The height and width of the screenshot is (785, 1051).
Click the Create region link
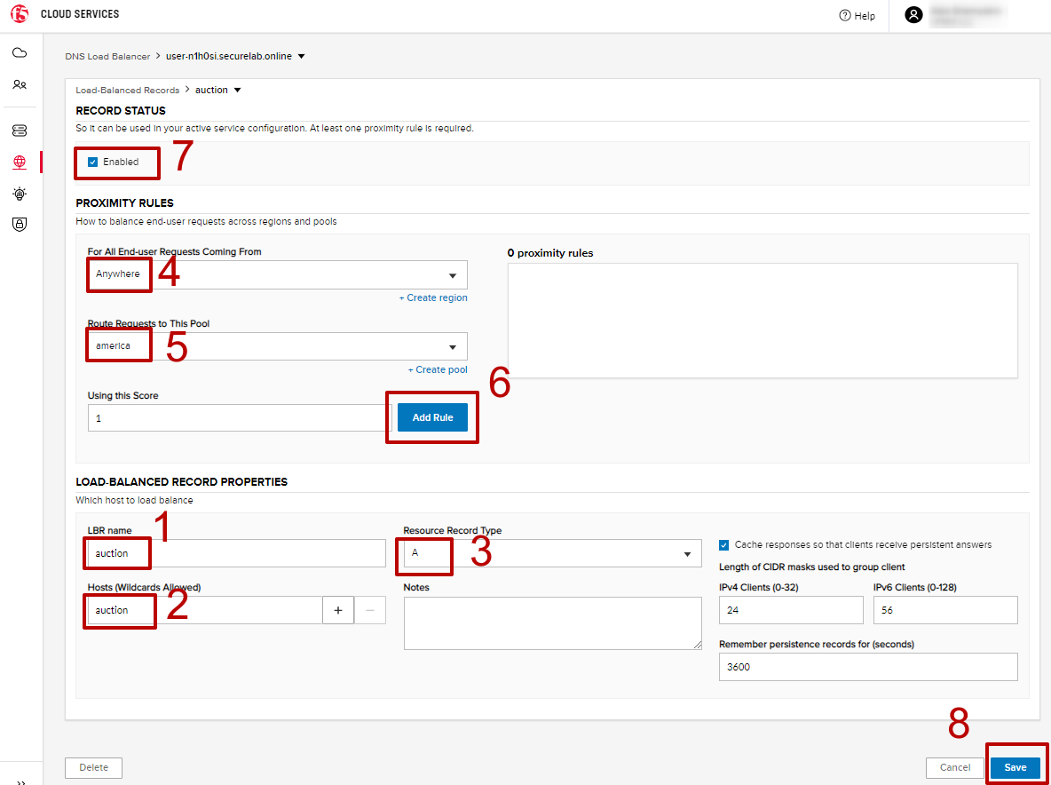pos(433,297)
